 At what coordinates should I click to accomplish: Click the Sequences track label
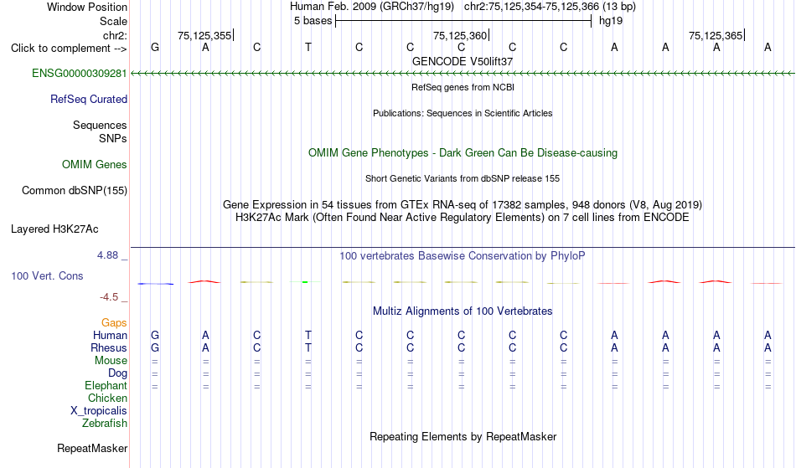[100, 126]
